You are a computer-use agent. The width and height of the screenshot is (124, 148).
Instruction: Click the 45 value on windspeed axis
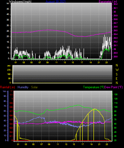point(8,9)
